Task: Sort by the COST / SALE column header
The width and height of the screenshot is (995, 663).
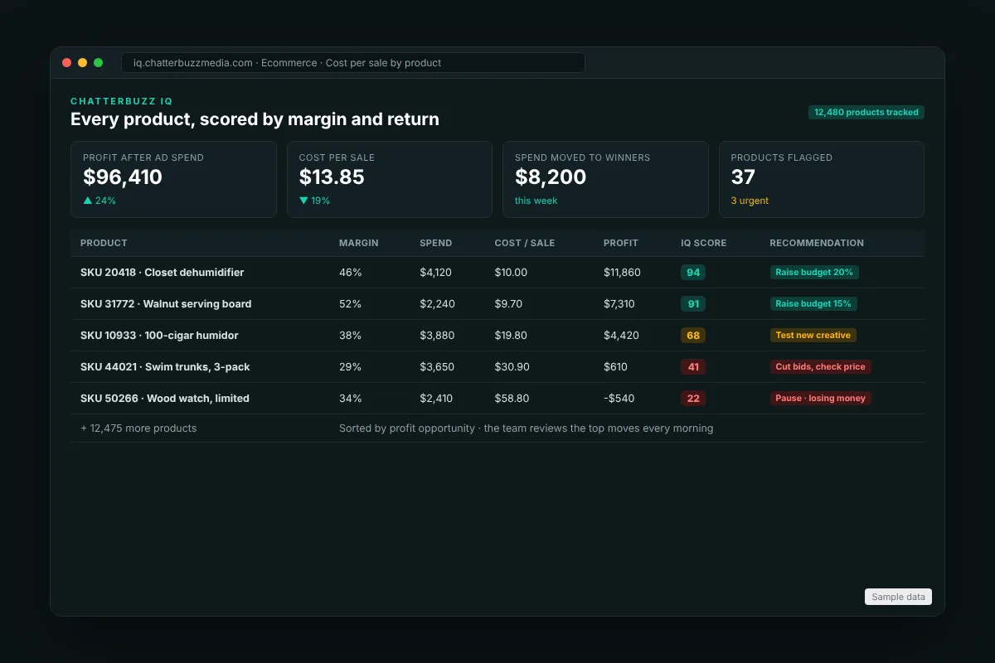Action: pos(525,243)
